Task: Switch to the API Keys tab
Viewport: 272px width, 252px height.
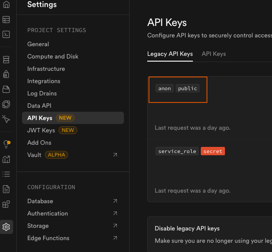Action: coord(214,54)
